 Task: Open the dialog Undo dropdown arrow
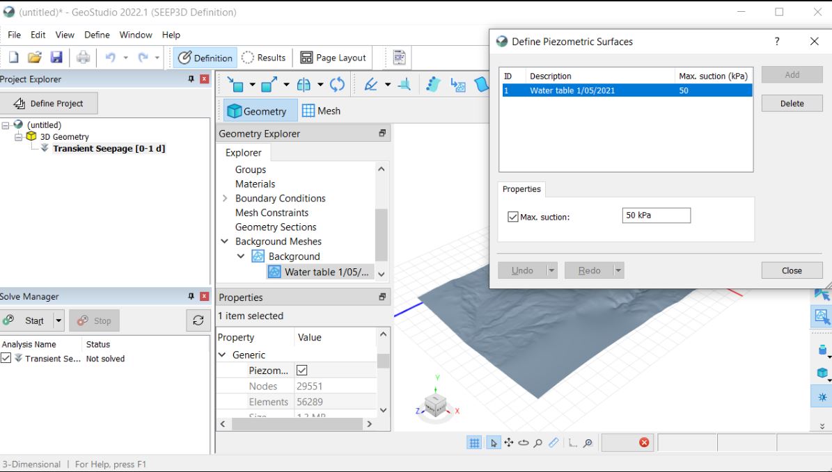pos(552,270)
